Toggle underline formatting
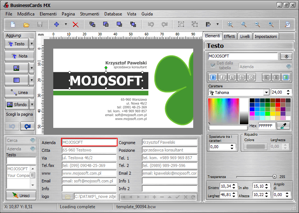 click(232, 77)
